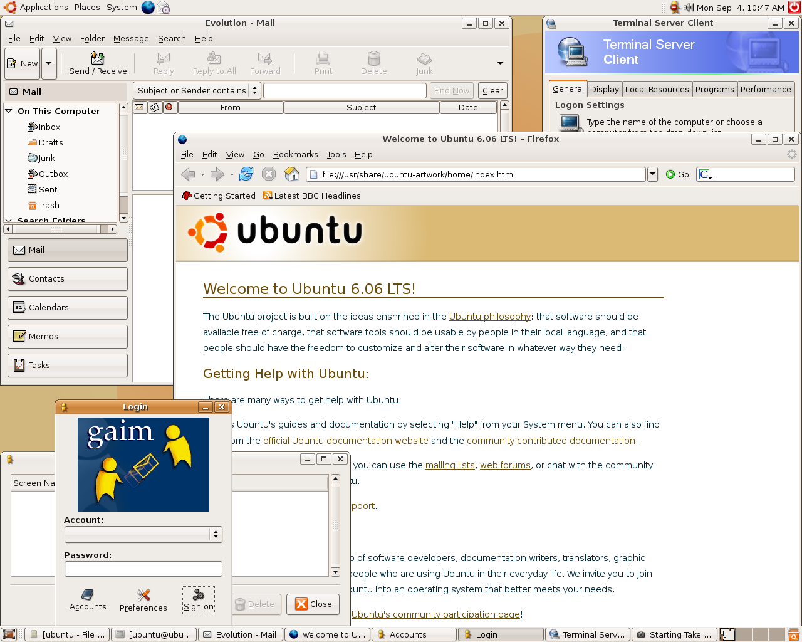Click Sign on in Gaim Login
The height and width of the screenshot is (642, 802).
click(199, 600)
